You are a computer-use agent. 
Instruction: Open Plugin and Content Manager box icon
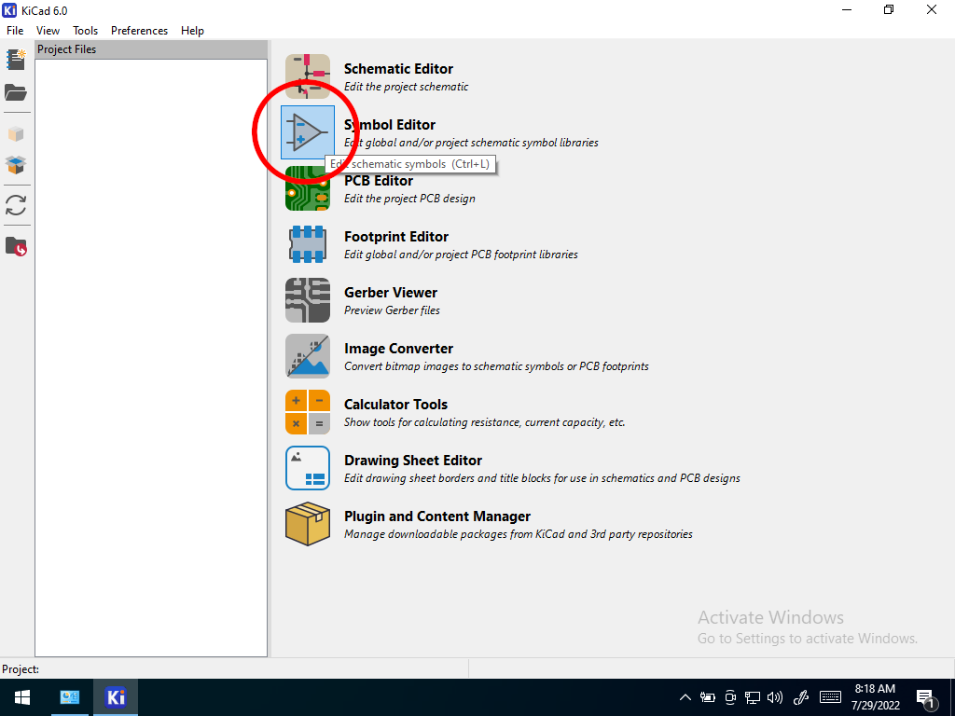point(308,524)
